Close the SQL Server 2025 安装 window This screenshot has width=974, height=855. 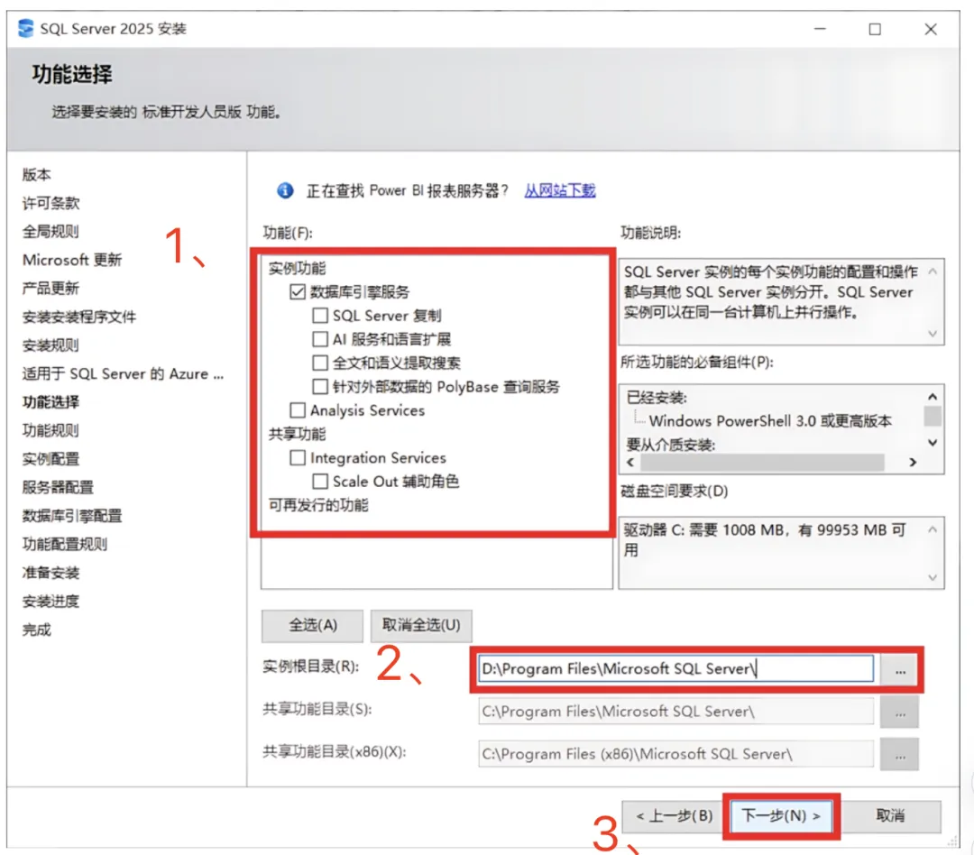pos(930,29)
